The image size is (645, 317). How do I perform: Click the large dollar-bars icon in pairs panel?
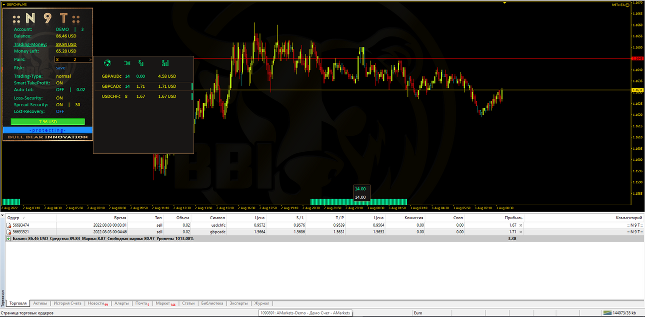165,63
